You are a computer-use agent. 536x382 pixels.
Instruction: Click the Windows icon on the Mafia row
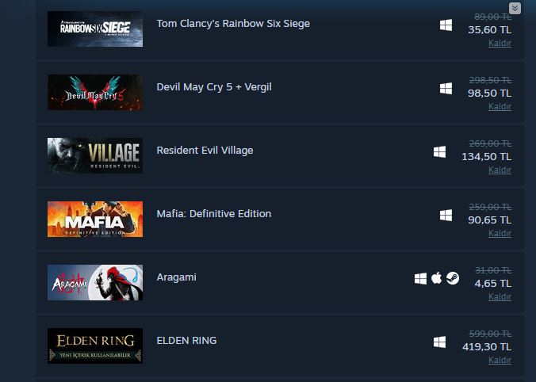click(446, 216)
